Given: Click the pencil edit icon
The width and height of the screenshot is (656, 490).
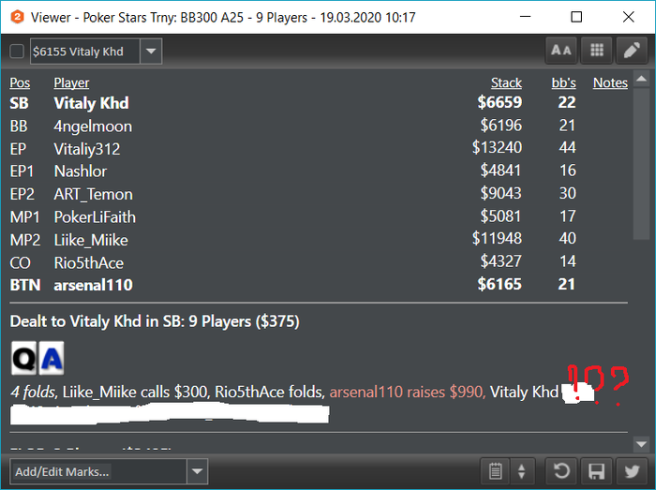Looking at the screenshot, I should pyautogui.click(x=632, y=51).
